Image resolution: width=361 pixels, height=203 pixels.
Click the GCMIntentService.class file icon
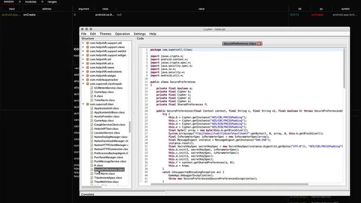coord(91,88)
